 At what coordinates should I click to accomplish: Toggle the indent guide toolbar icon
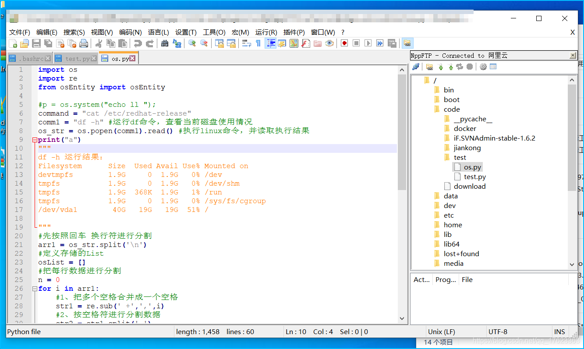click(x=270, y=43)
